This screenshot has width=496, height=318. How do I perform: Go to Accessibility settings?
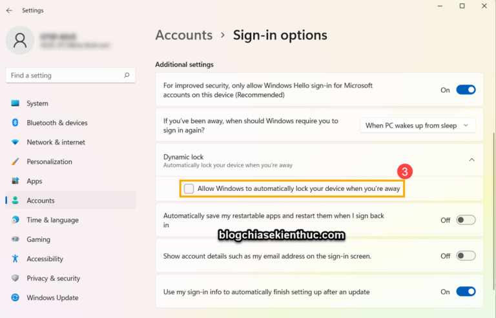(x=70, y=259)
